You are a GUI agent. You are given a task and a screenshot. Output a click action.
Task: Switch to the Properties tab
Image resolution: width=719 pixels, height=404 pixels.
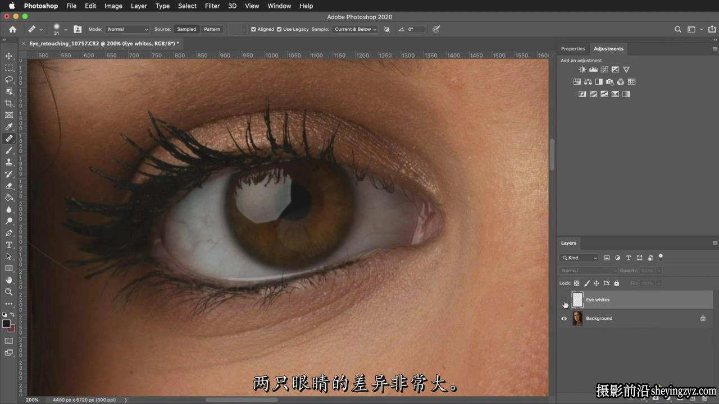click(573, 49)
